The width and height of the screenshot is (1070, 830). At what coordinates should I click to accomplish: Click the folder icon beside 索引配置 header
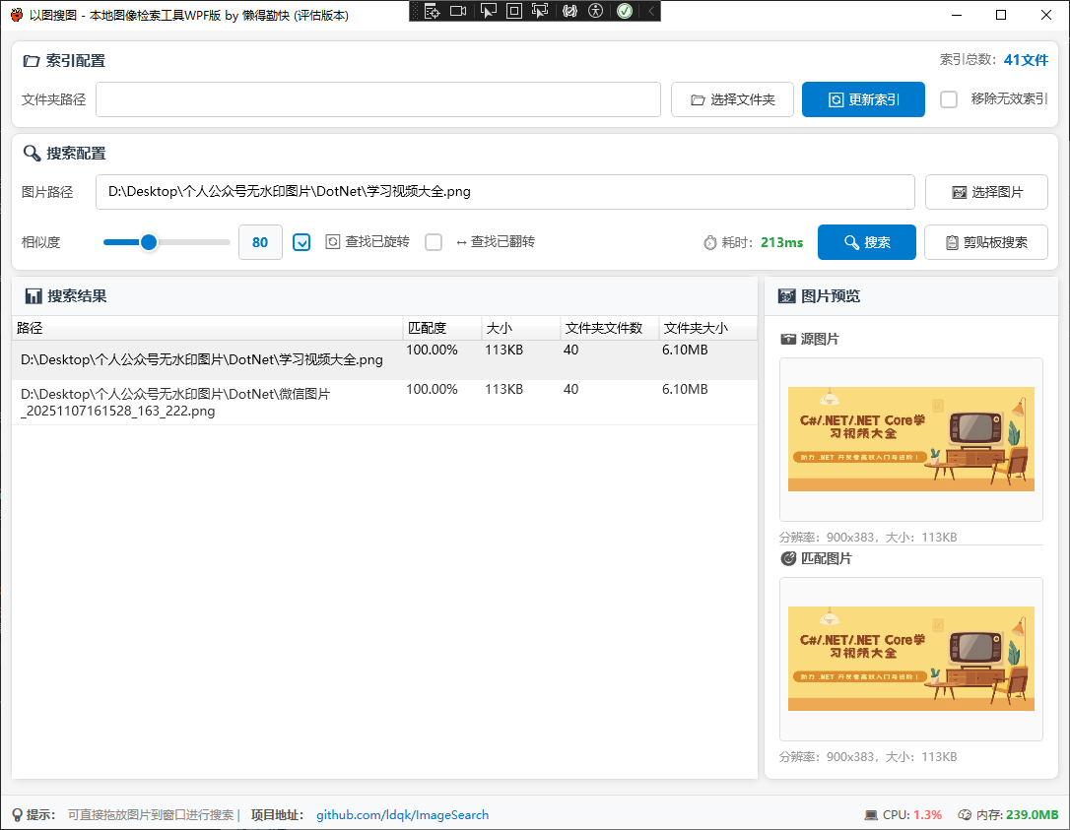30,60
